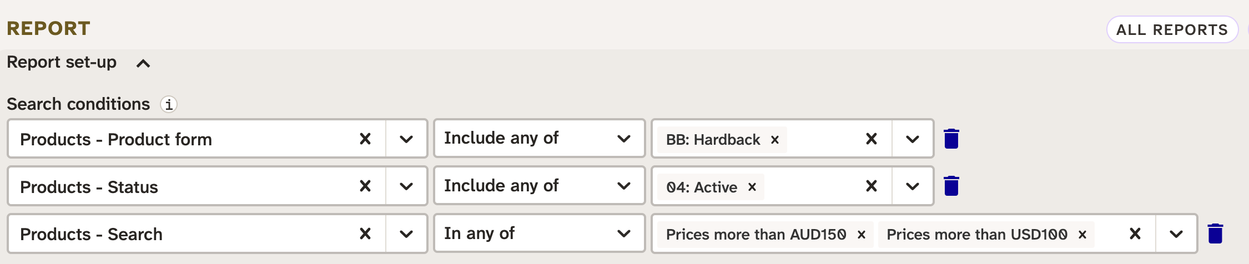The width and height of the screenshot is (1249, 264).
Task: Clear all values in Hardback value box
Action: [x=872, y=139]
